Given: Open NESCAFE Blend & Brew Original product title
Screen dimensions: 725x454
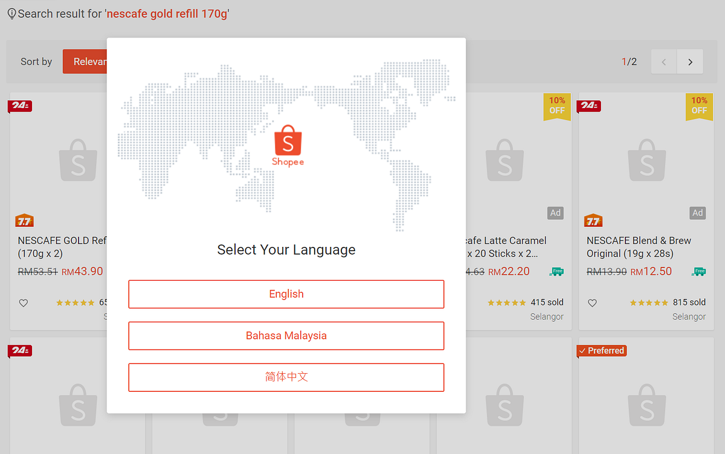Looking at the screenshot, I should coord(639,247).
